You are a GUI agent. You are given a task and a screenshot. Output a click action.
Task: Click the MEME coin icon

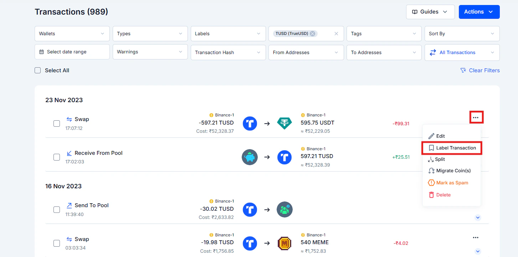[x=284, y=243]
